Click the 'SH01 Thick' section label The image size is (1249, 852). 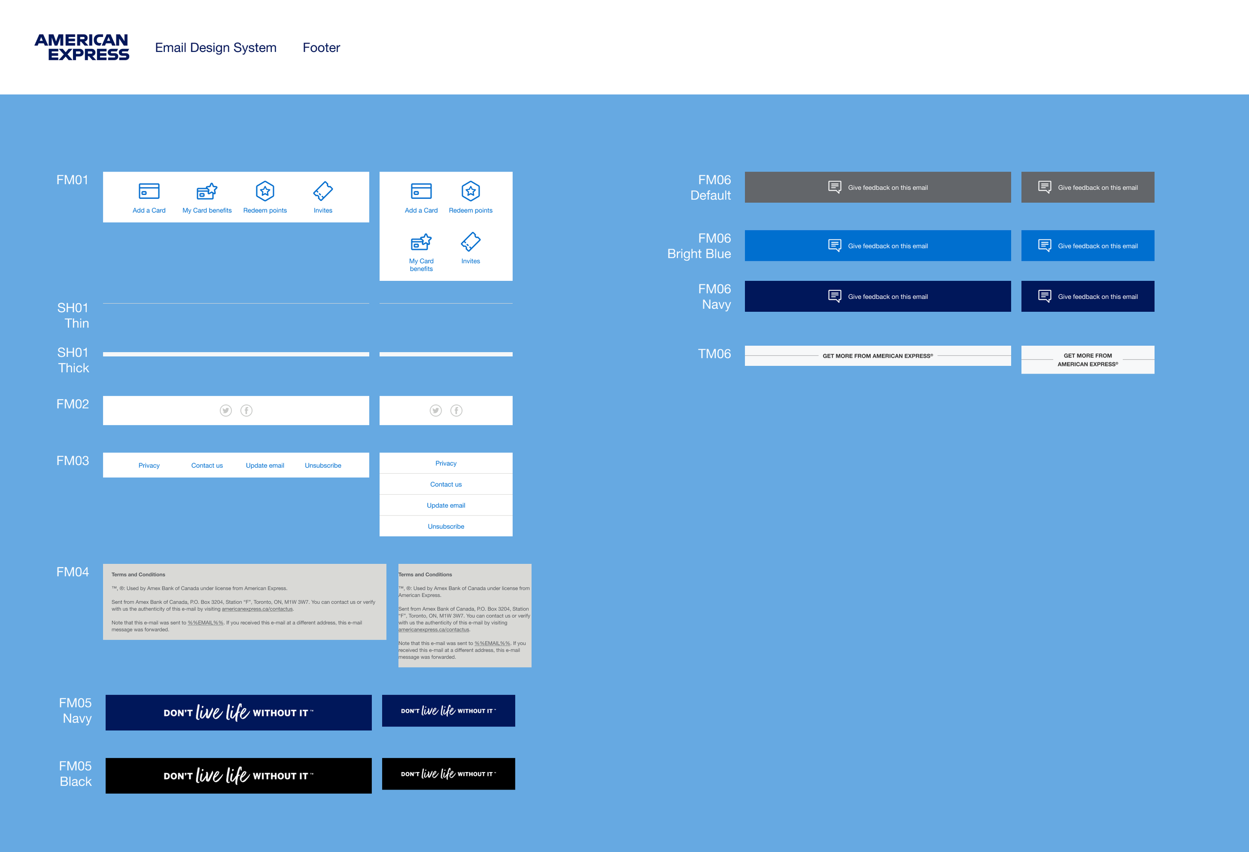[x=73, y=360]
